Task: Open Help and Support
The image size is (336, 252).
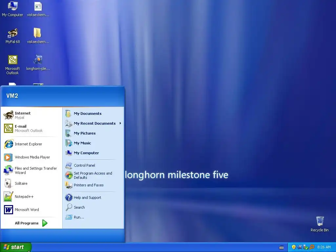Action: 94,197
